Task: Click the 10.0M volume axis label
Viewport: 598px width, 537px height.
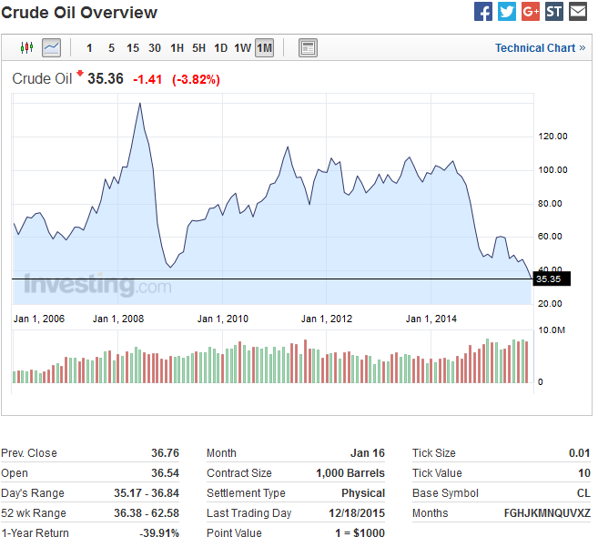Action: [552, 330]
